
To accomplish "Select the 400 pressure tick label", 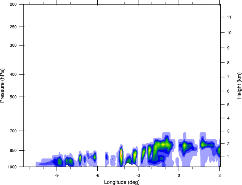I will click(x=13, y=74).
